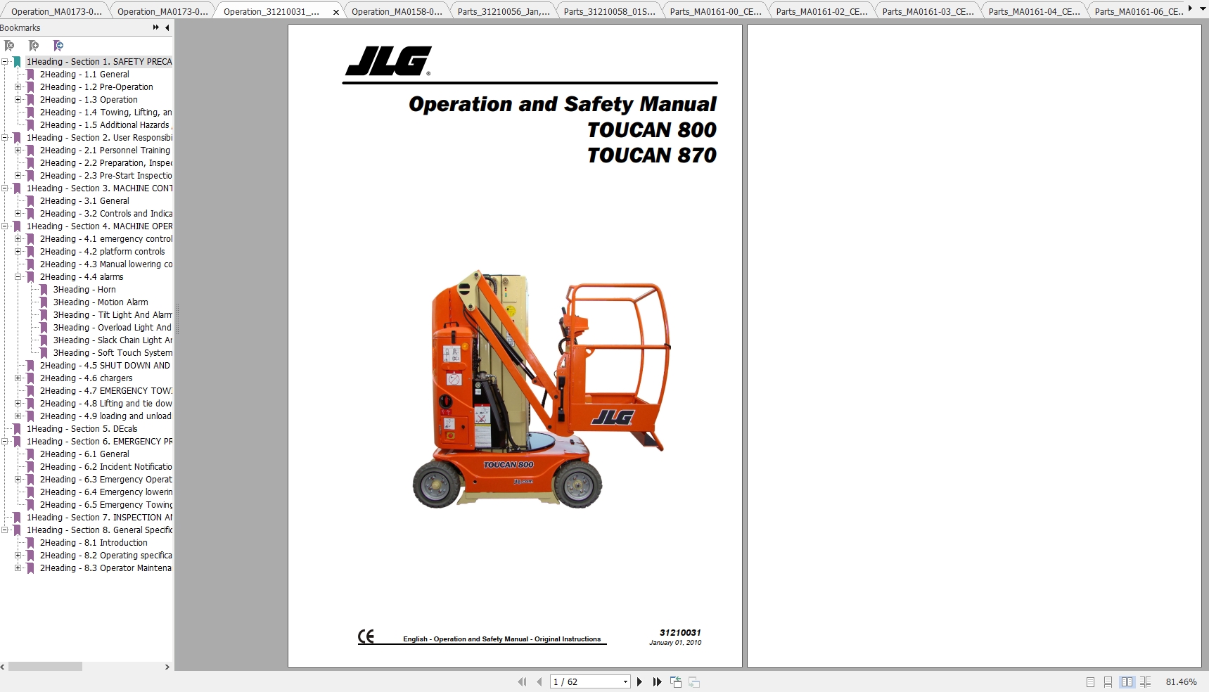The image size is (1209, 692).
Task: Open the Parts_MA0161-02_CE tab
Action: point(821,11)
